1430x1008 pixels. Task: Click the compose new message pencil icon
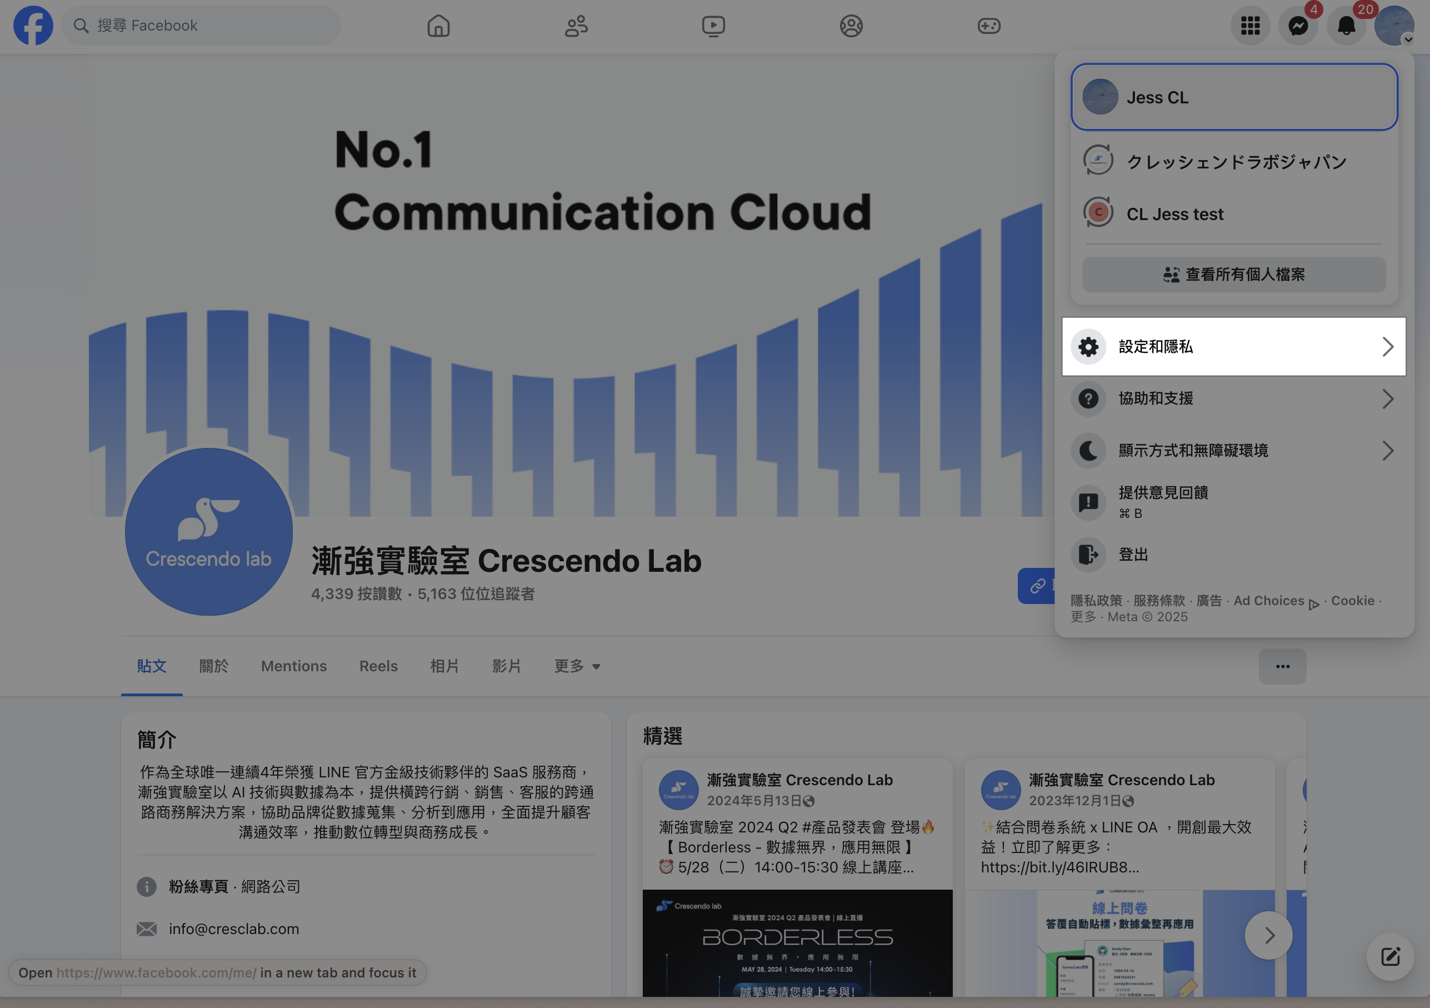(x=1390, y=956)
